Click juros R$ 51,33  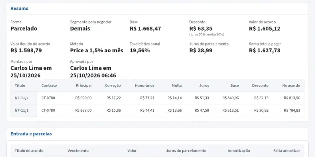pos(202,98)
